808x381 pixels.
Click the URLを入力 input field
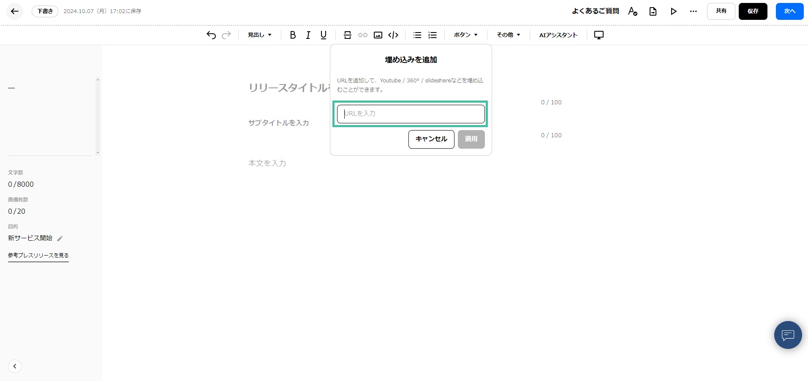[411, 114]
